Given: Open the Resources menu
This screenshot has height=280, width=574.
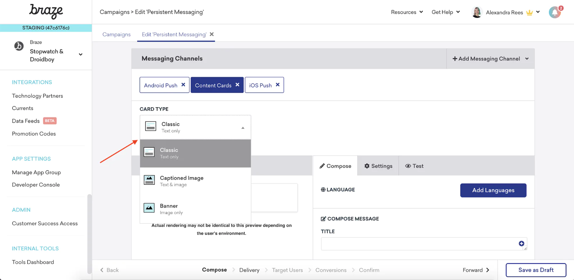Looking at the screenshot, I should [x=407, y=12].
